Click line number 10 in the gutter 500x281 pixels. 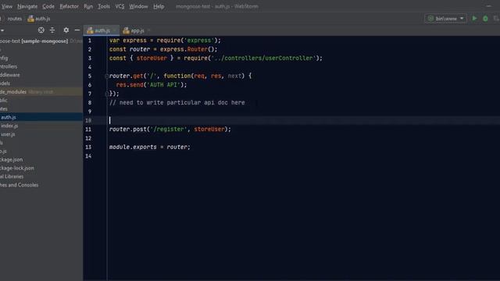(88, 120)
